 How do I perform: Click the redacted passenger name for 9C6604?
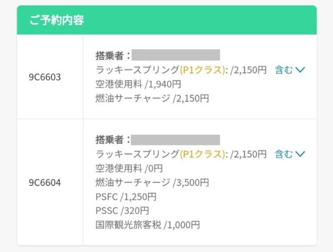point(175,139)
